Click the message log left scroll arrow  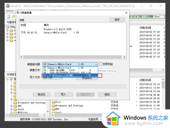[21, 57]
